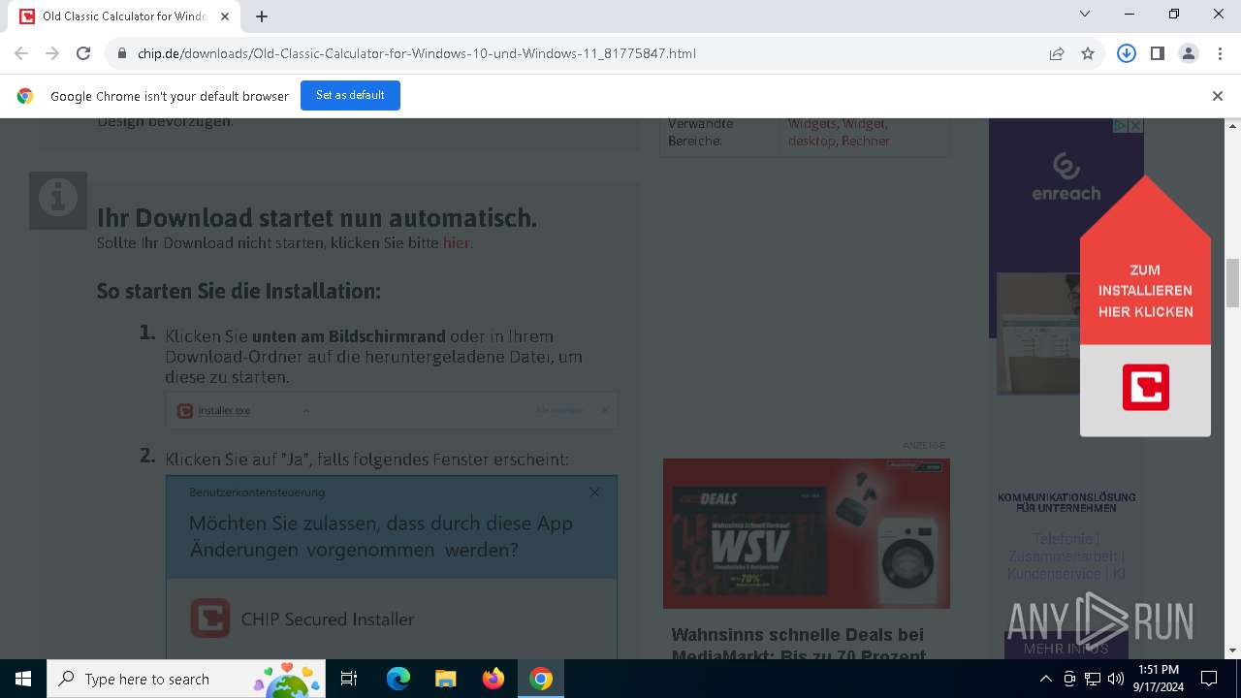Image resolution: width=1241 pixels, height=698 pixels.
Task: Open the volume control tray icon
Action: [1116, 679]
